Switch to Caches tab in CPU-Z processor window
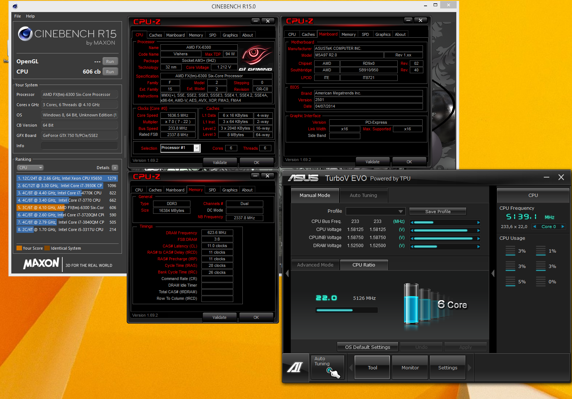 click(x=155, y=35)
